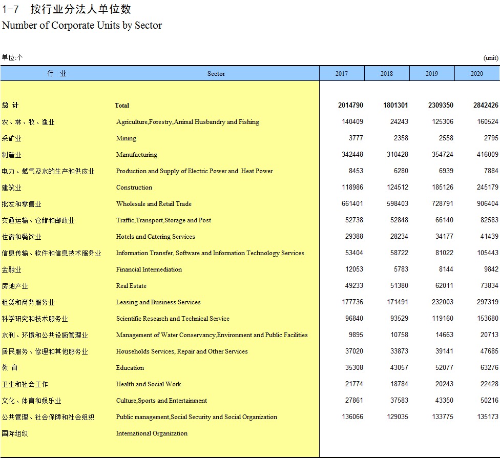Click total 2018 value 1801301
Screen dimensions: 500x458
(x=395, y=105)
